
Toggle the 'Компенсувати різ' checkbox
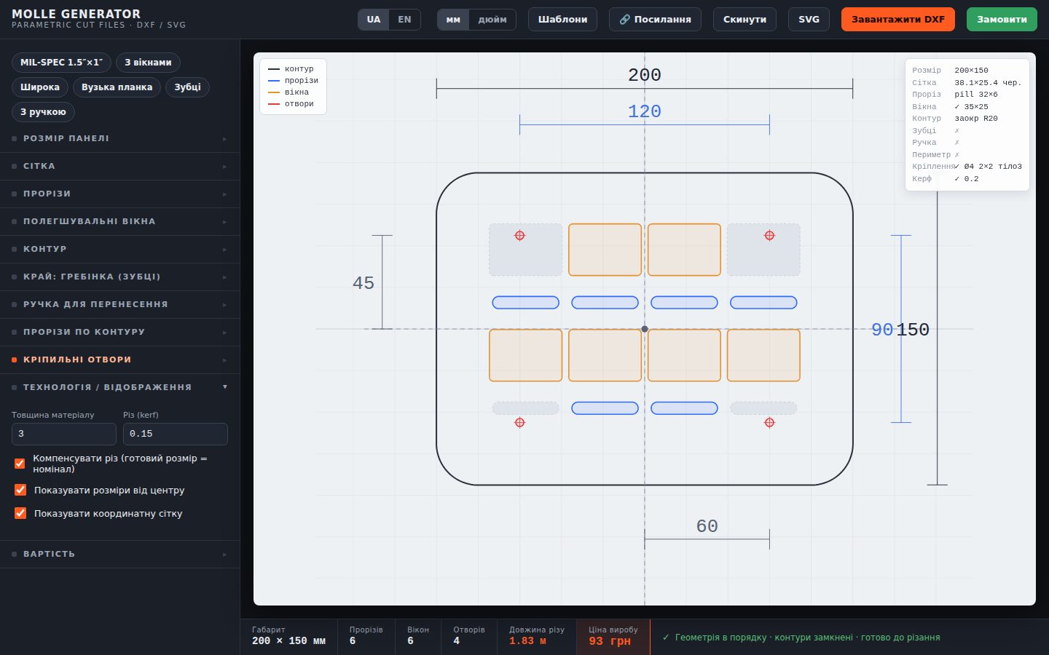(20, 464)
